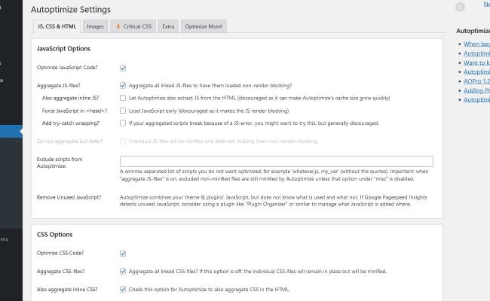The image size is (490, 301).
Task: Click the Autoptimize Settings page title
Action: [x=71, y=10]
